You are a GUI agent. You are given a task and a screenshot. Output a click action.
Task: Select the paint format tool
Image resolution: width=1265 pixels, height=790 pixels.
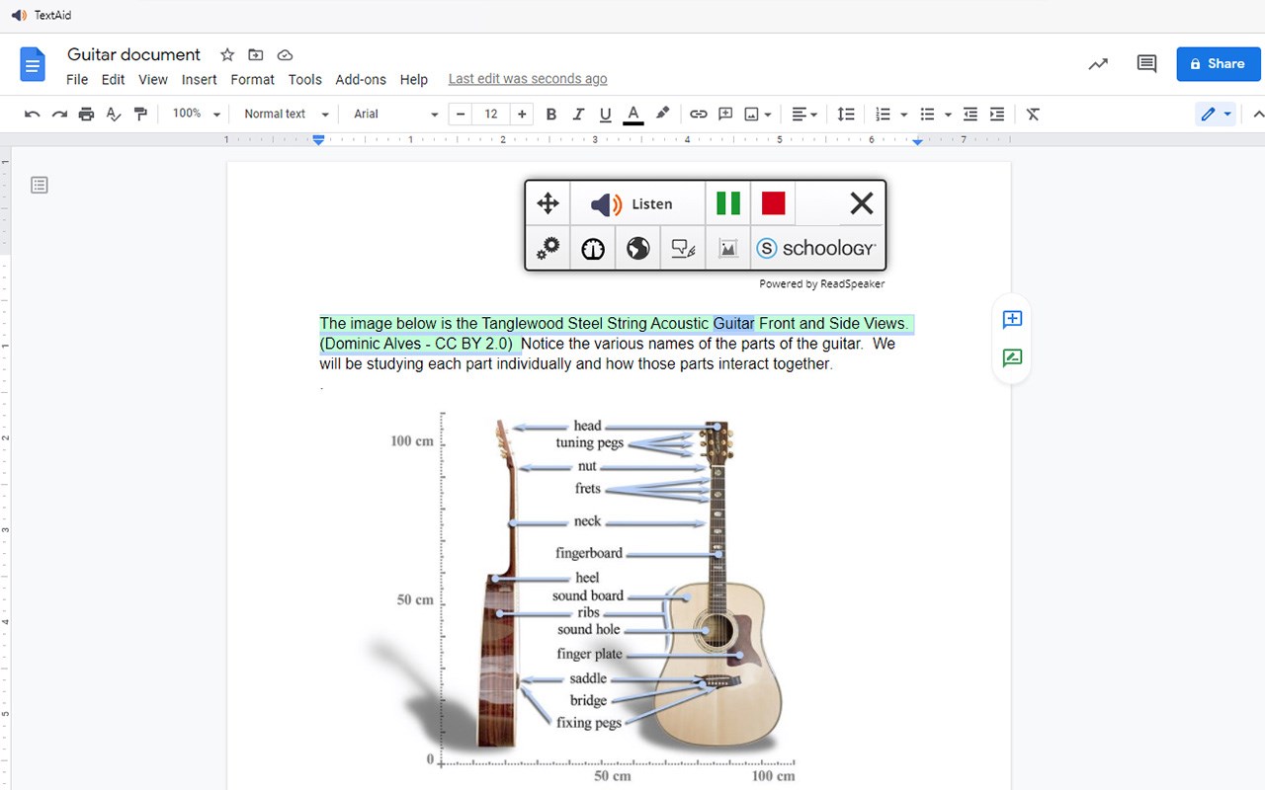pos(140,115)
